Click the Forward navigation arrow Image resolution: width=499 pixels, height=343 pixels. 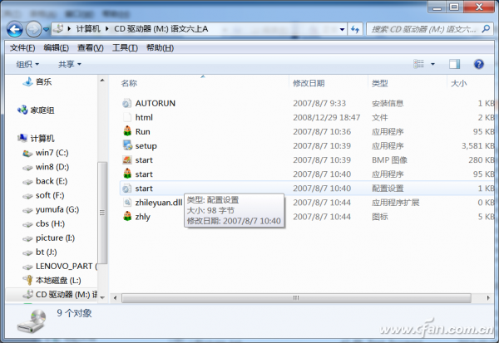33,29
